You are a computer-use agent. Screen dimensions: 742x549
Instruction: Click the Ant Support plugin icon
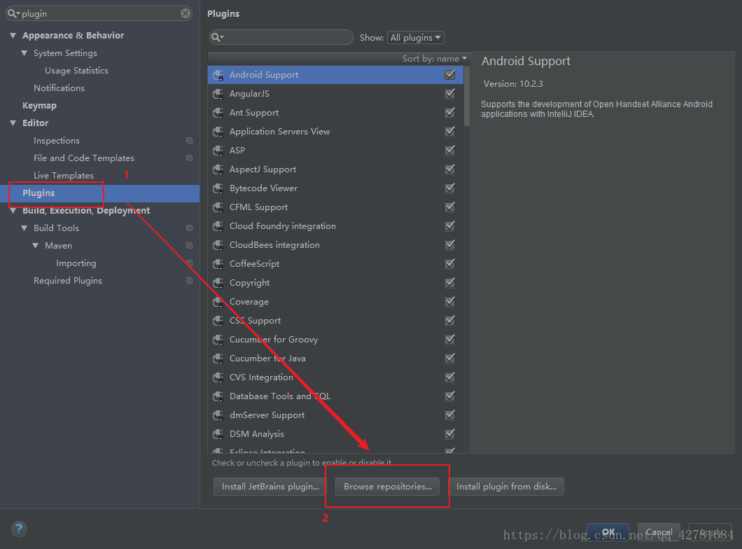(218, 113)
